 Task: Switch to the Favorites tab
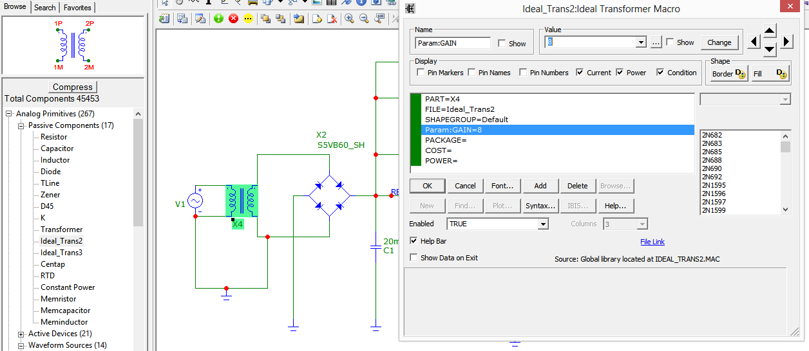click(79, 8)
